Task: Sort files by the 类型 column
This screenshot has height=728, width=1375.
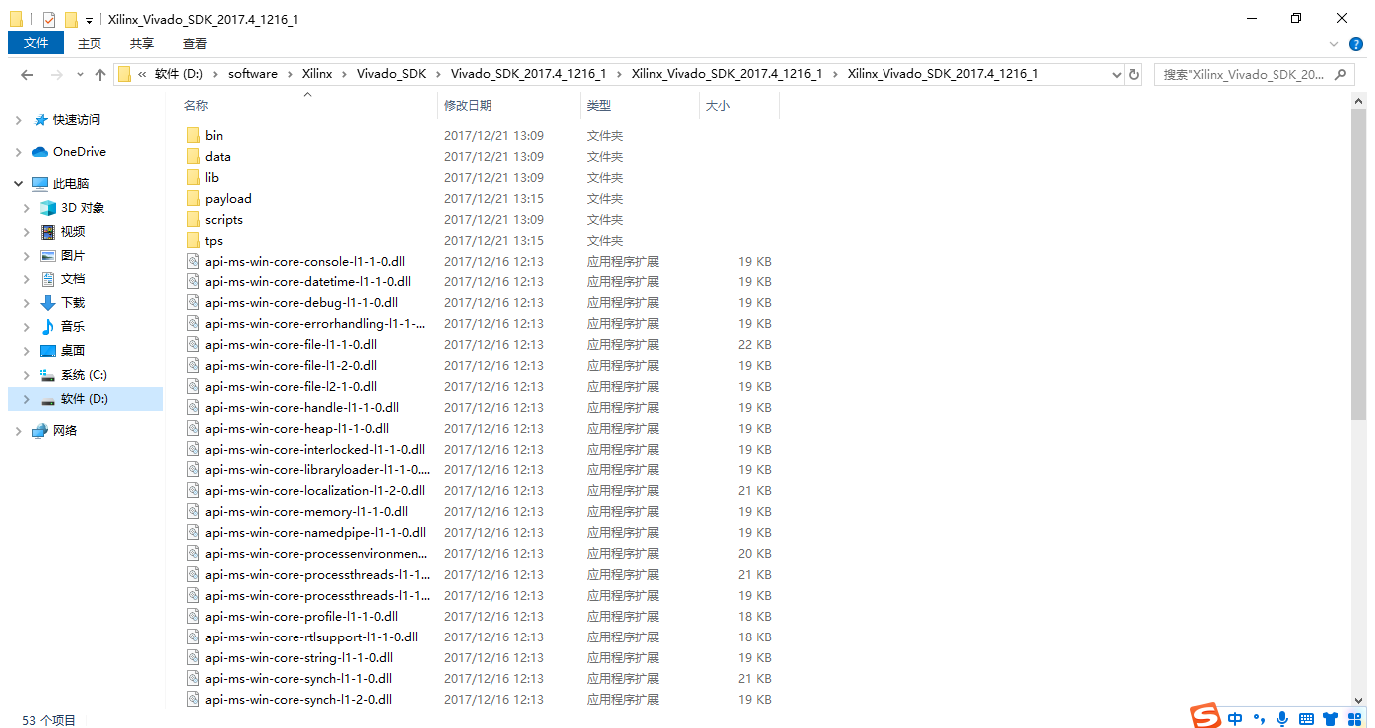Action: [x=640, y=105]
